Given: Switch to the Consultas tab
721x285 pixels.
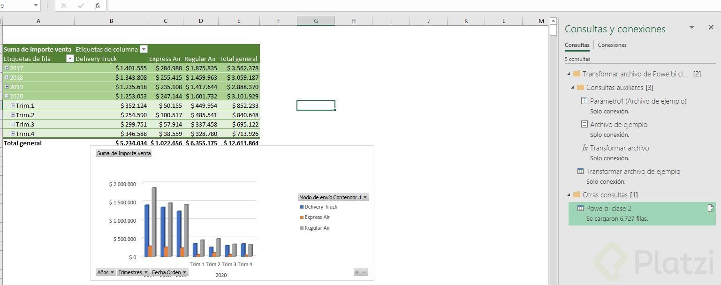Looking at the screenshot, I should [577, 45].
